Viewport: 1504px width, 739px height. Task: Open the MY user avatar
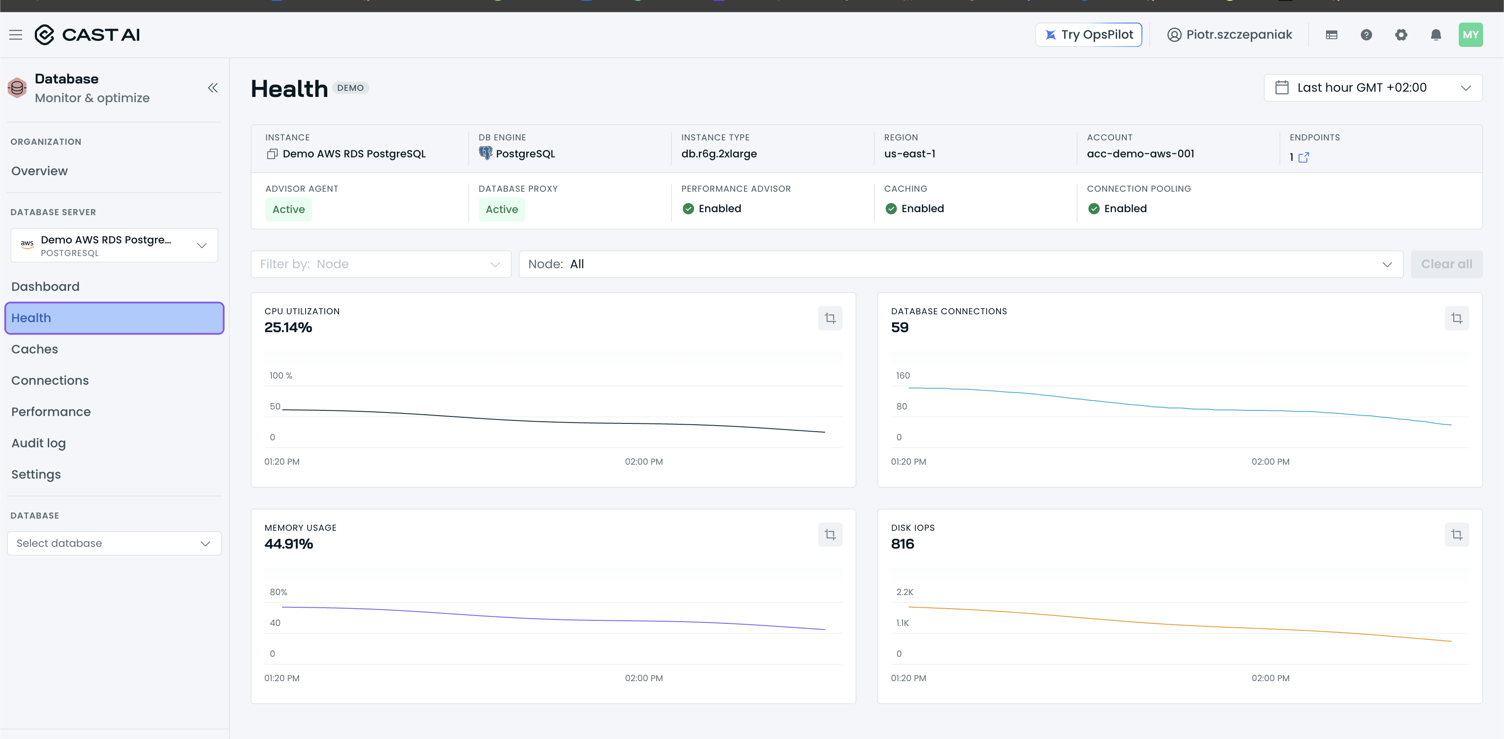point(1470,35)
